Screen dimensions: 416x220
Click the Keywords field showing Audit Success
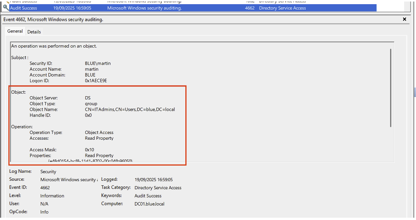pyautogui.click(x=148, y=196)
